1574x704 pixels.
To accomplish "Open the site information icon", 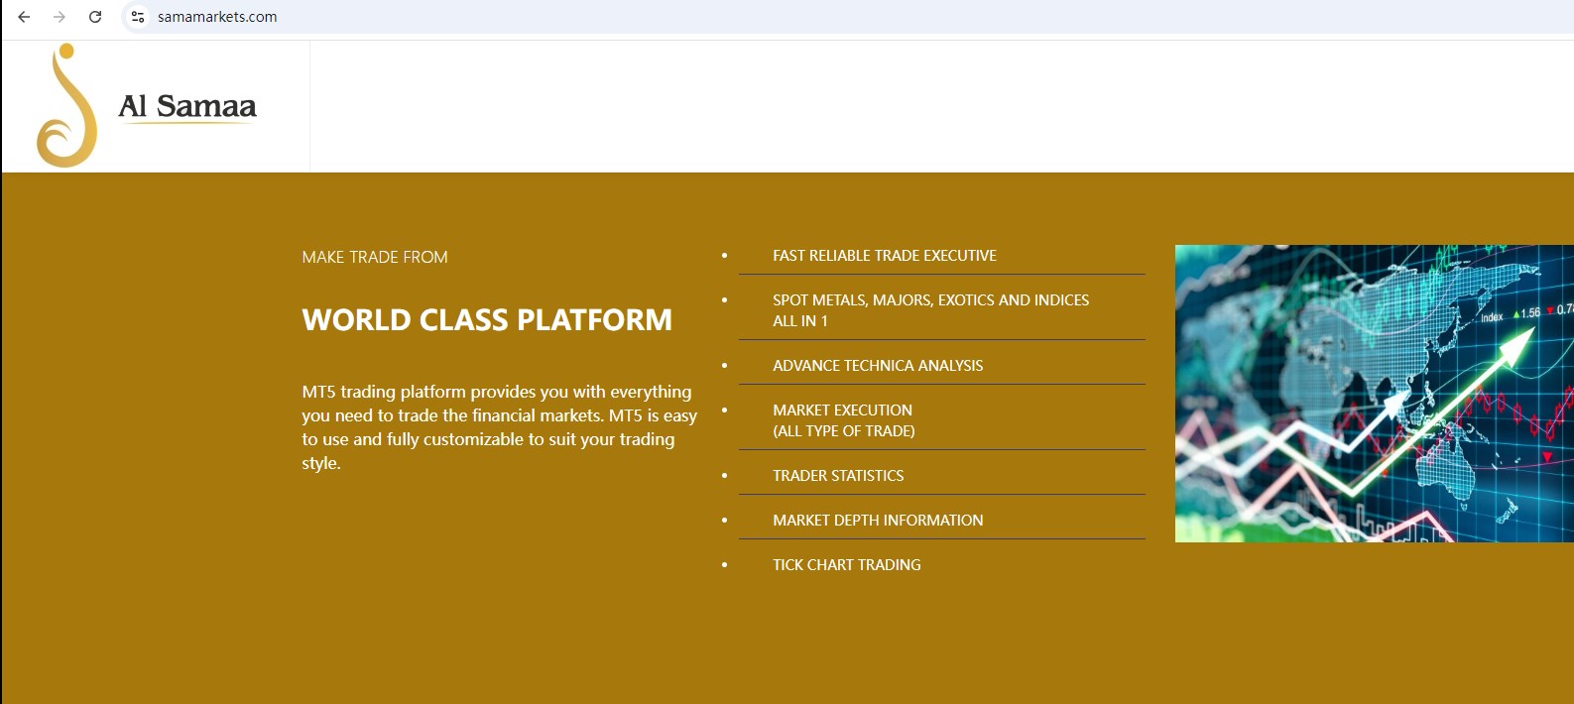I will (138, 17).
